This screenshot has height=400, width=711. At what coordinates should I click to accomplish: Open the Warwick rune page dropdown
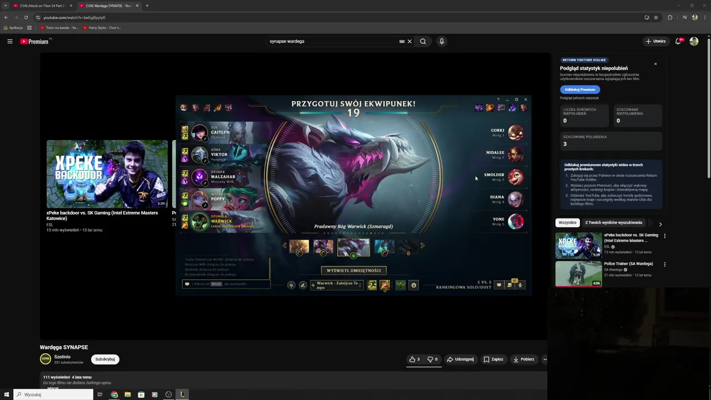[x=337, y=285]
